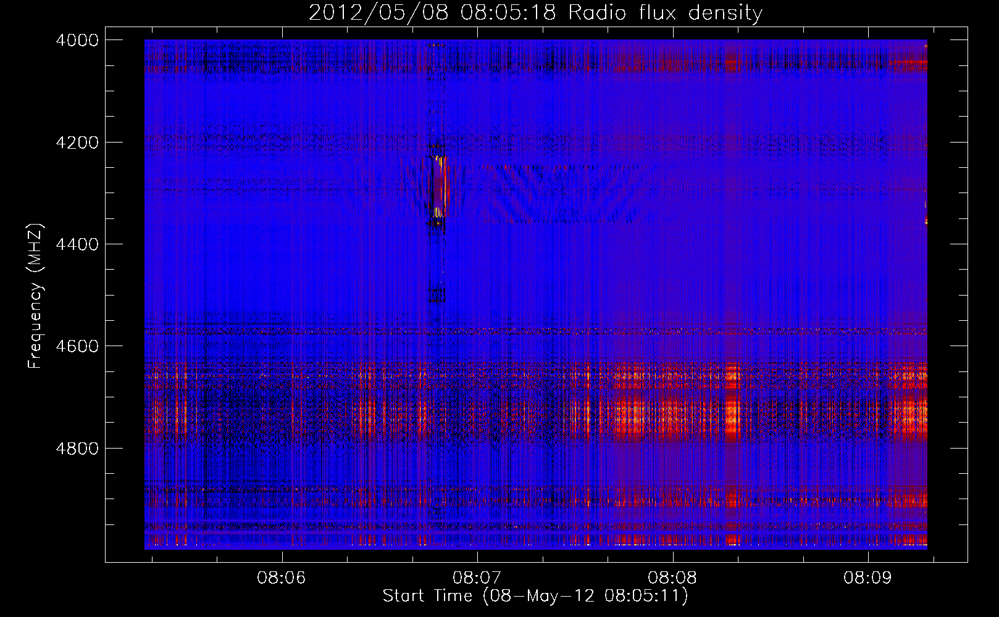The height and width of the screenshot is (617, 999).
Task: Click the 4400 frequency tick label
Action: [77, 244]
